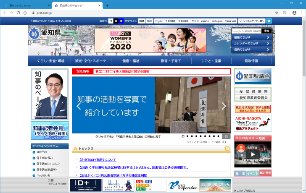Close the 愛知県公式Webサイト tab

pos(99,5)
